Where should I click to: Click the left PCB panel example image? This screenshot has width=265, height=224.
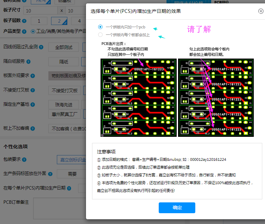[138, 98]
